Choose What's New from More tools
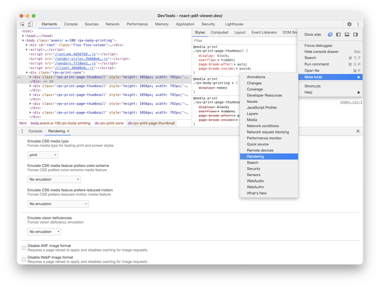 (269, 193)
